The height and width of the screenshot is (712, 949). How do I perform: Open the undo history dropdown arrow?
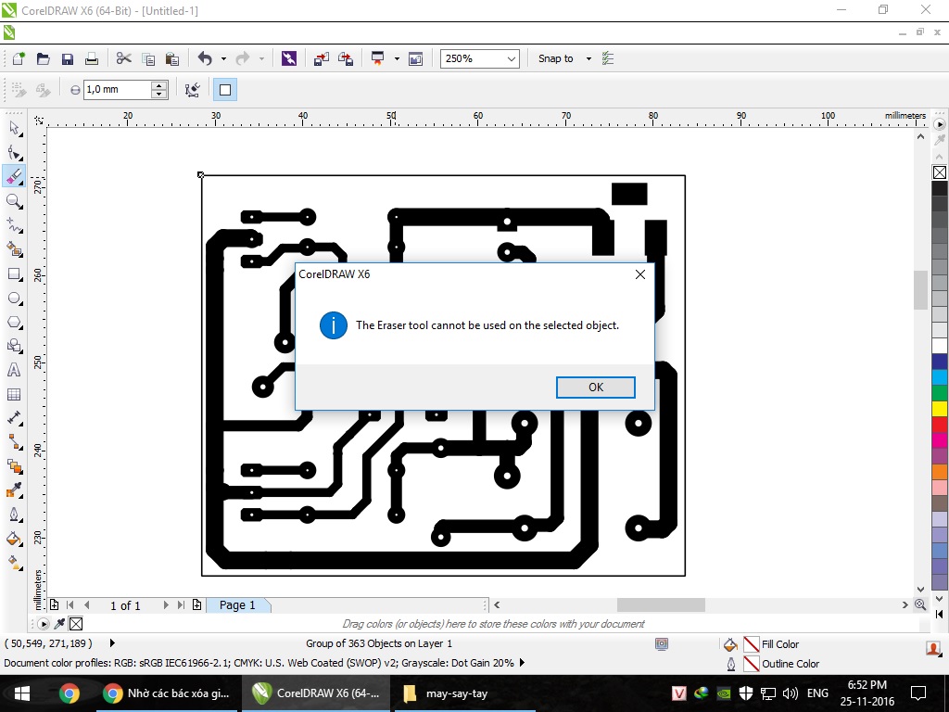tap(223, 58)
